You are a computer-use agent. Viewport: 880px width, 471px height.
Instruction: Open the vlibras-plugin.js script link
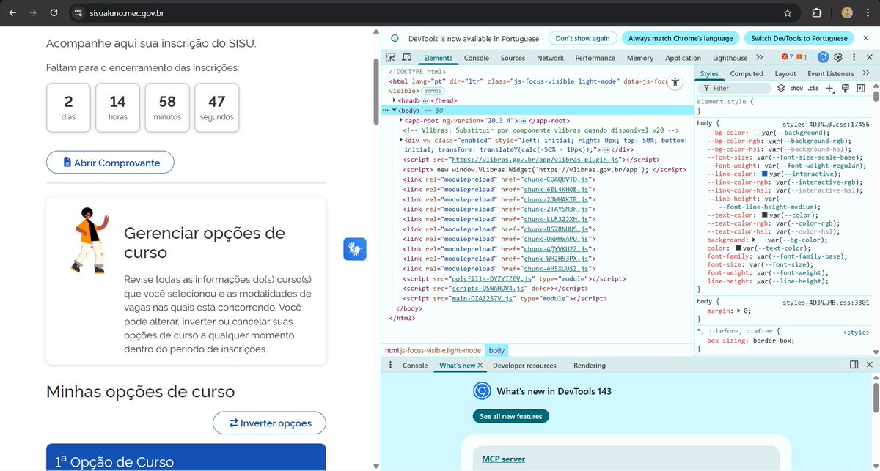pos(536,159)
